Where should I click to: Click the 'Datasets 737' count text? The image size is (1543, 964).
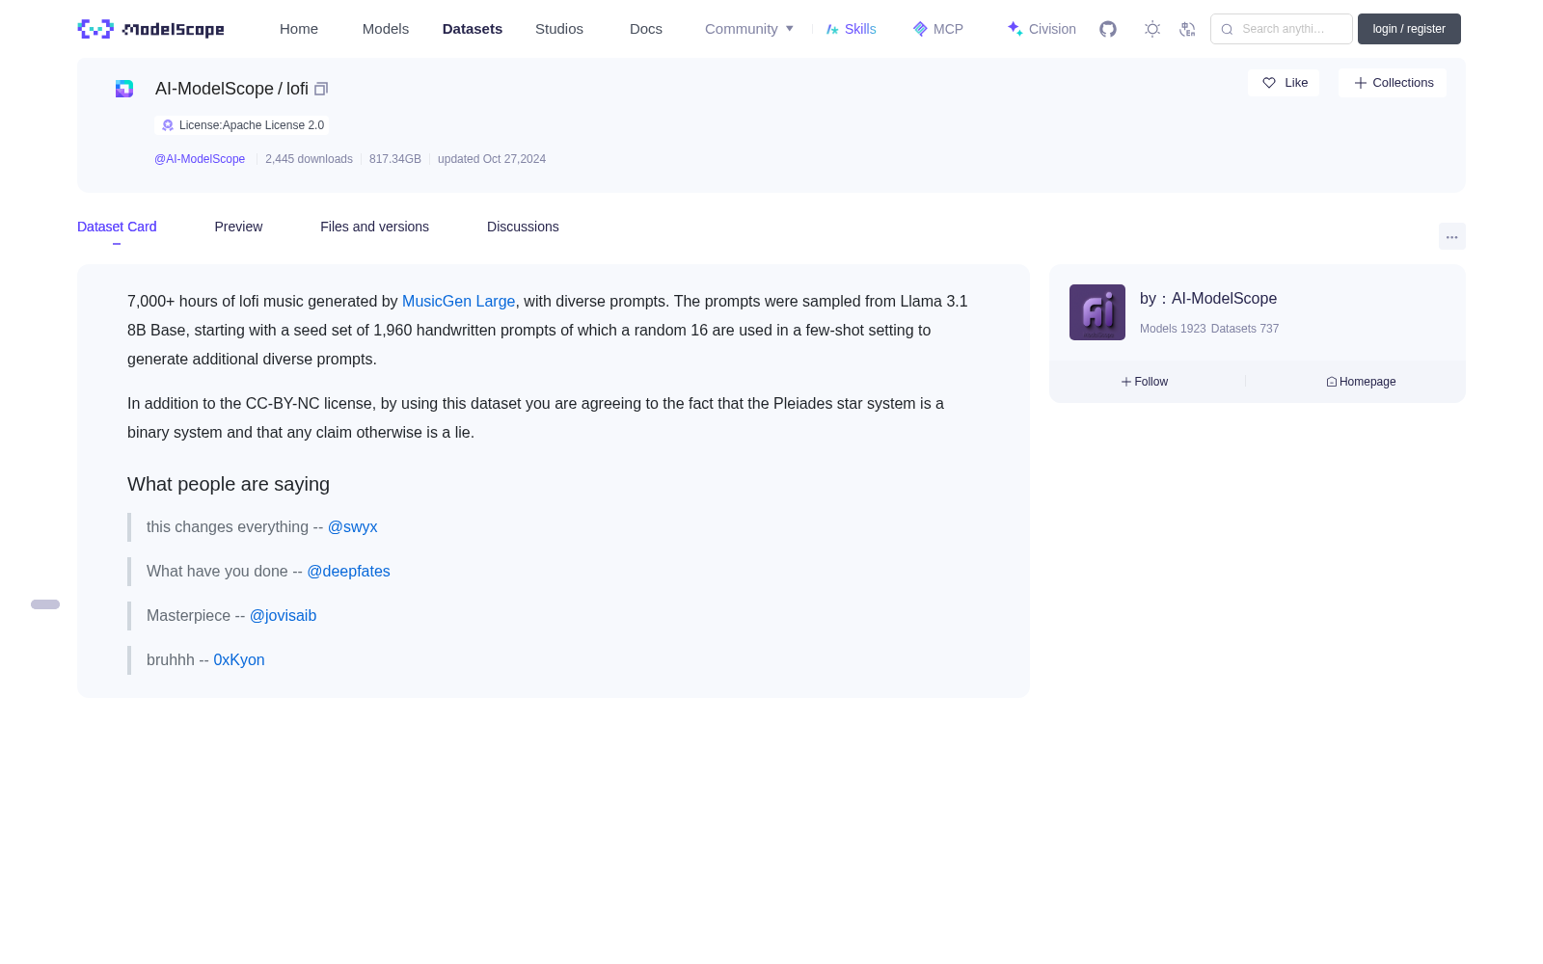[1245, 329]
